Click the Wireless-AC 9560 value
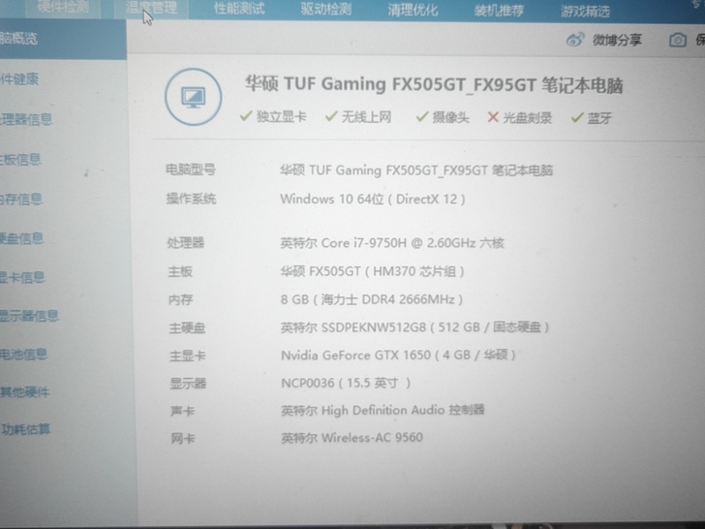The width and height of the screenshot is (705, 529). click(352, 438)
